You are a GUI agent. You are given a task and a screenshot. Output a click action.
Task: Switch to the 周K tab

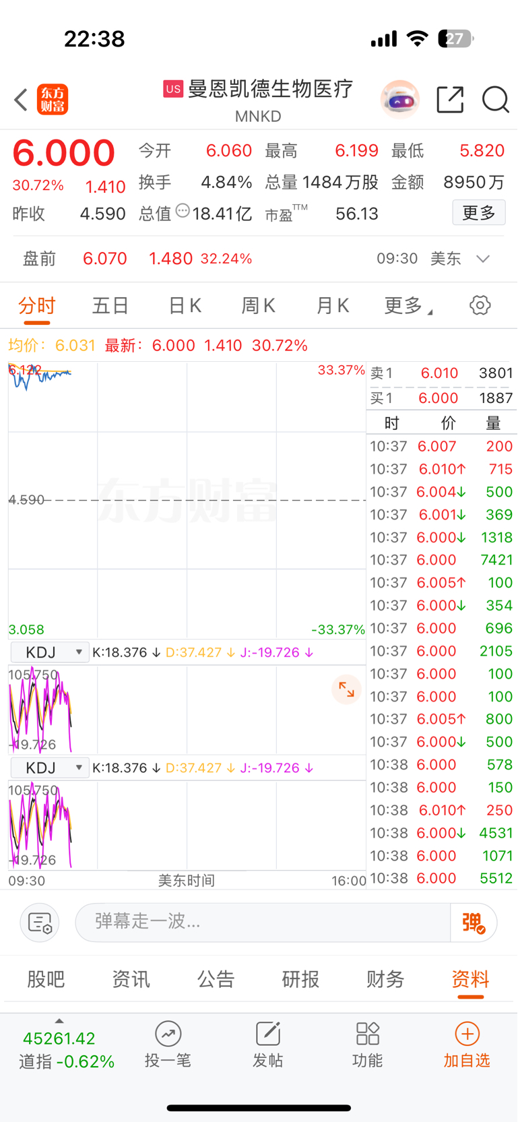(x=259, y=306)
